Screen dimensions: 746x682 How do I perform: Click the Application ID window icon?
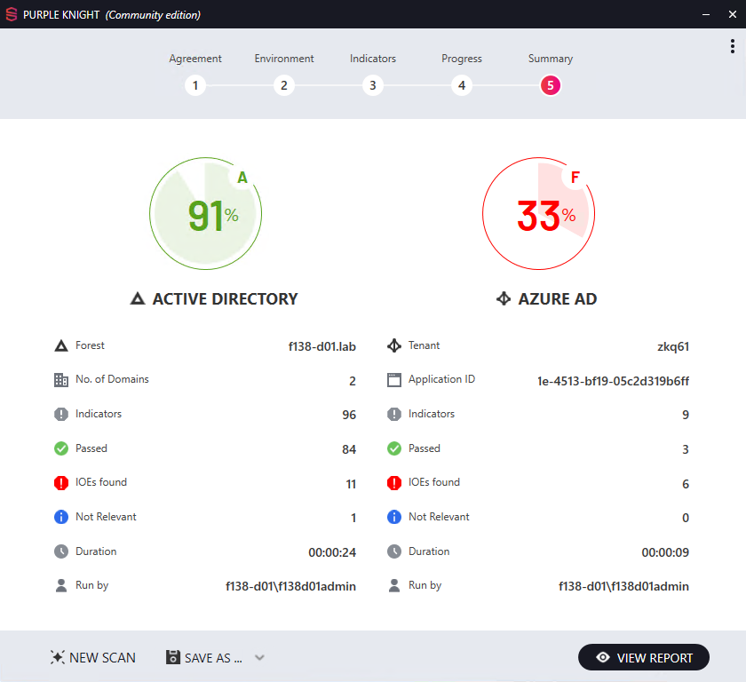coord(394,380)
